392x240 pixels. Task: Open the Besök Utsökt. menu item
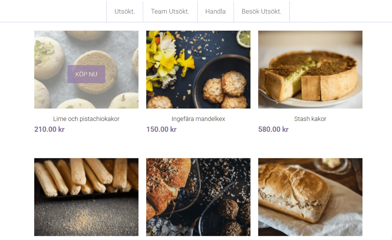click(261, 11)
